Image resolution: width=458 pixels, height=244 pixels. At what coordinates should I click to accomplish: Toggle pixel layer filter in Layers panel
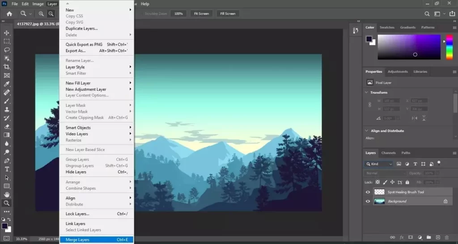(x=399, y=164)
